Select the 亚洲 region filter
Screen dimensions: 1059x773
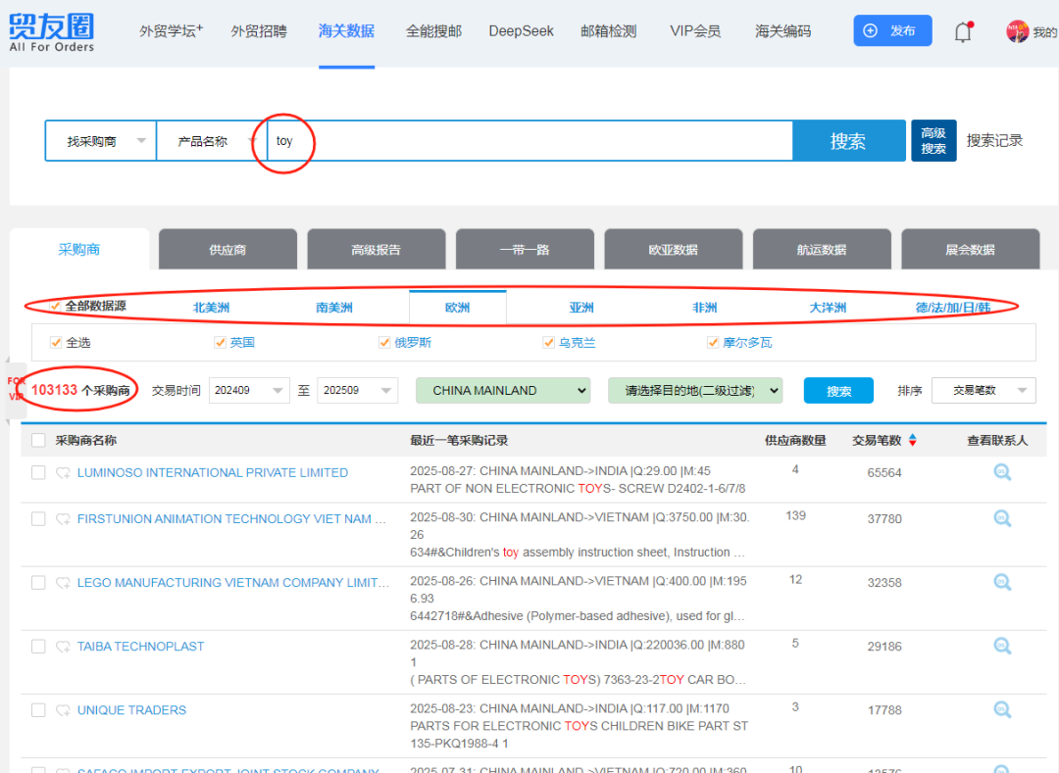point(581,308)
